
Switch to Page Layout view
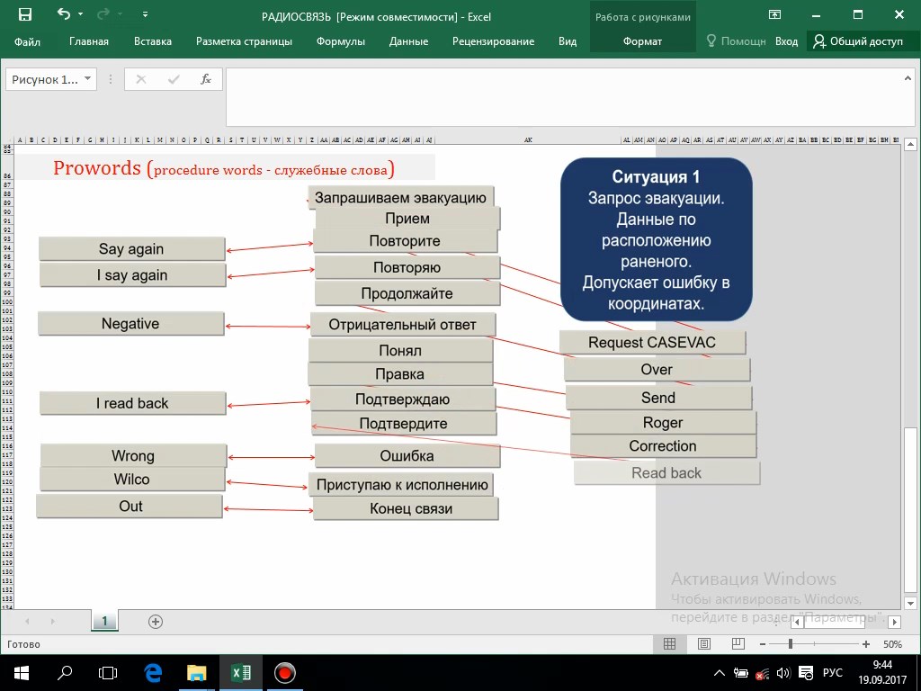coord(703,644)
